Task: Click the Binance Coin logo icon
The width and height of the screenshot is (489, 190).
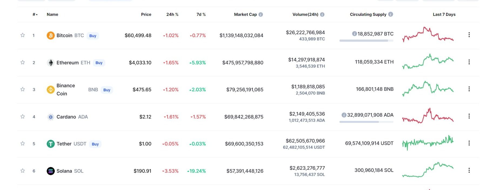Action: tap(50, 89)
